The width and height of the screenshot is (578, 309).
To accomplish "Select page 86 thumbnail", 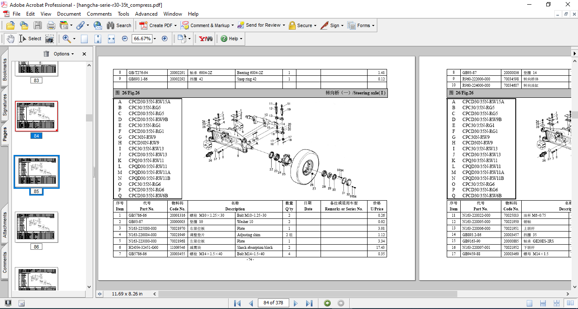I will tap(36, 227).
